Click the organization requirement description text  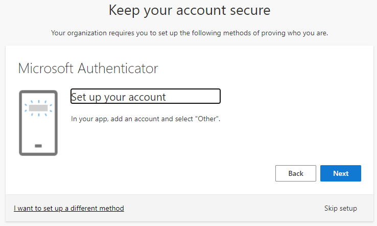(x=190, y=33)
